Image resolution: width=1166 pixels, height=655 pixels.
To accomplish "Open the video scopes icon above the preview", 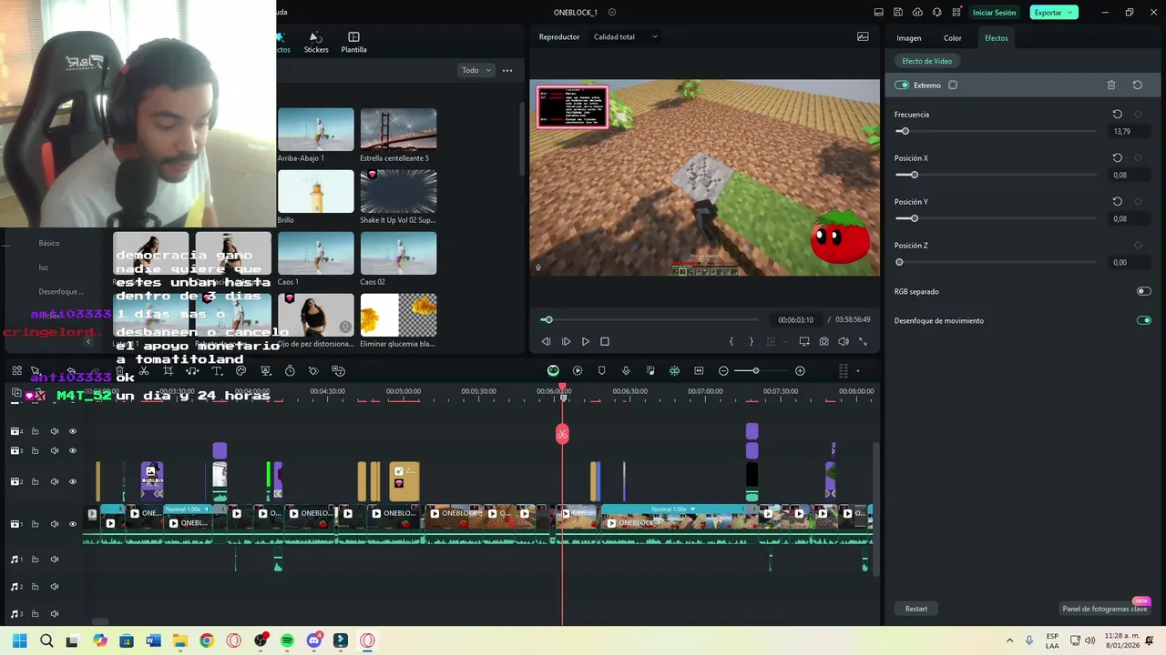I will (863, 37).
